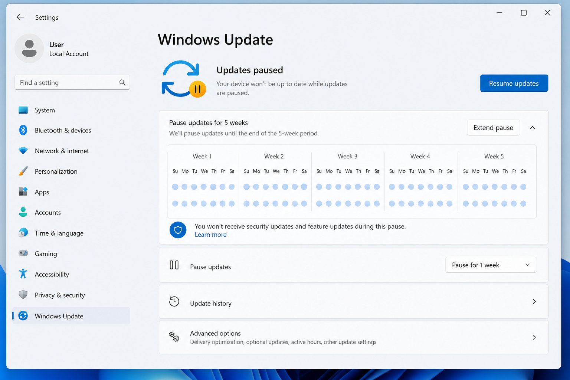Image resolution: width=570 pixels, height=380 pixels.
Task: Click the Time & language clock icon
Action: (23, 233)
